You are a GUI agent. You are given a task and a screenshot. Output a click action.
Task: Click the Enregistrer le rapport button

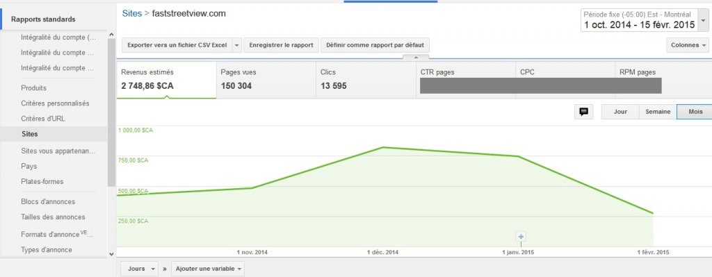point(281,45)
